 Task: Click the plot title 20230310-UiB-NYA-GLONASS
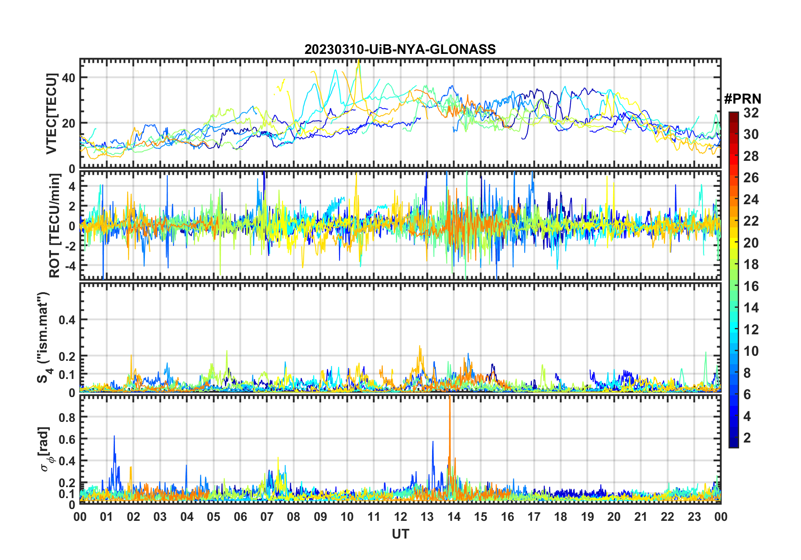[400, 49]
